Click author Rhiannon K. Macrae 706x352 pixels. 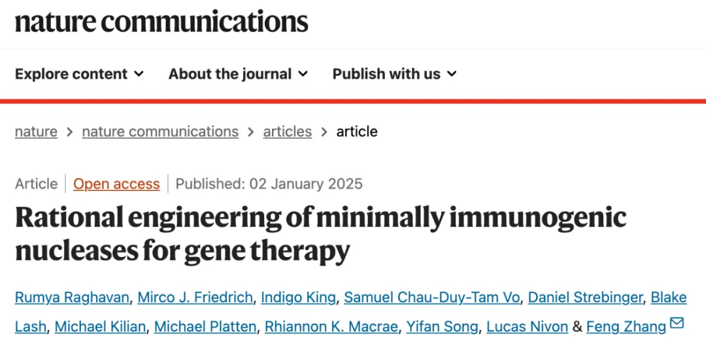[331, 326]
